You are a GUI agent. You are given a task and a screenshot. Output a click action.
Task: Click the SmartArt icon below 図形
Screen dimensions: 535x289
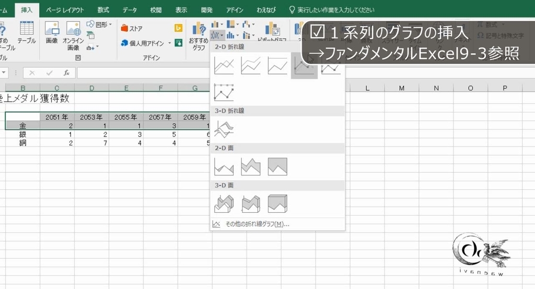click(90, 35)
